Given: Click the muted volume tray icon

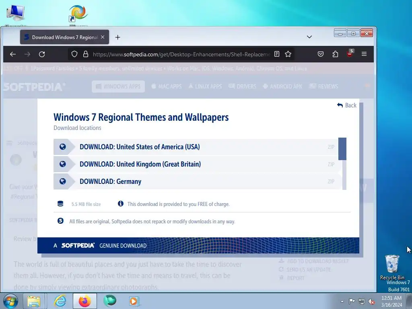Looking at the screenshot, I should (371, 301).
